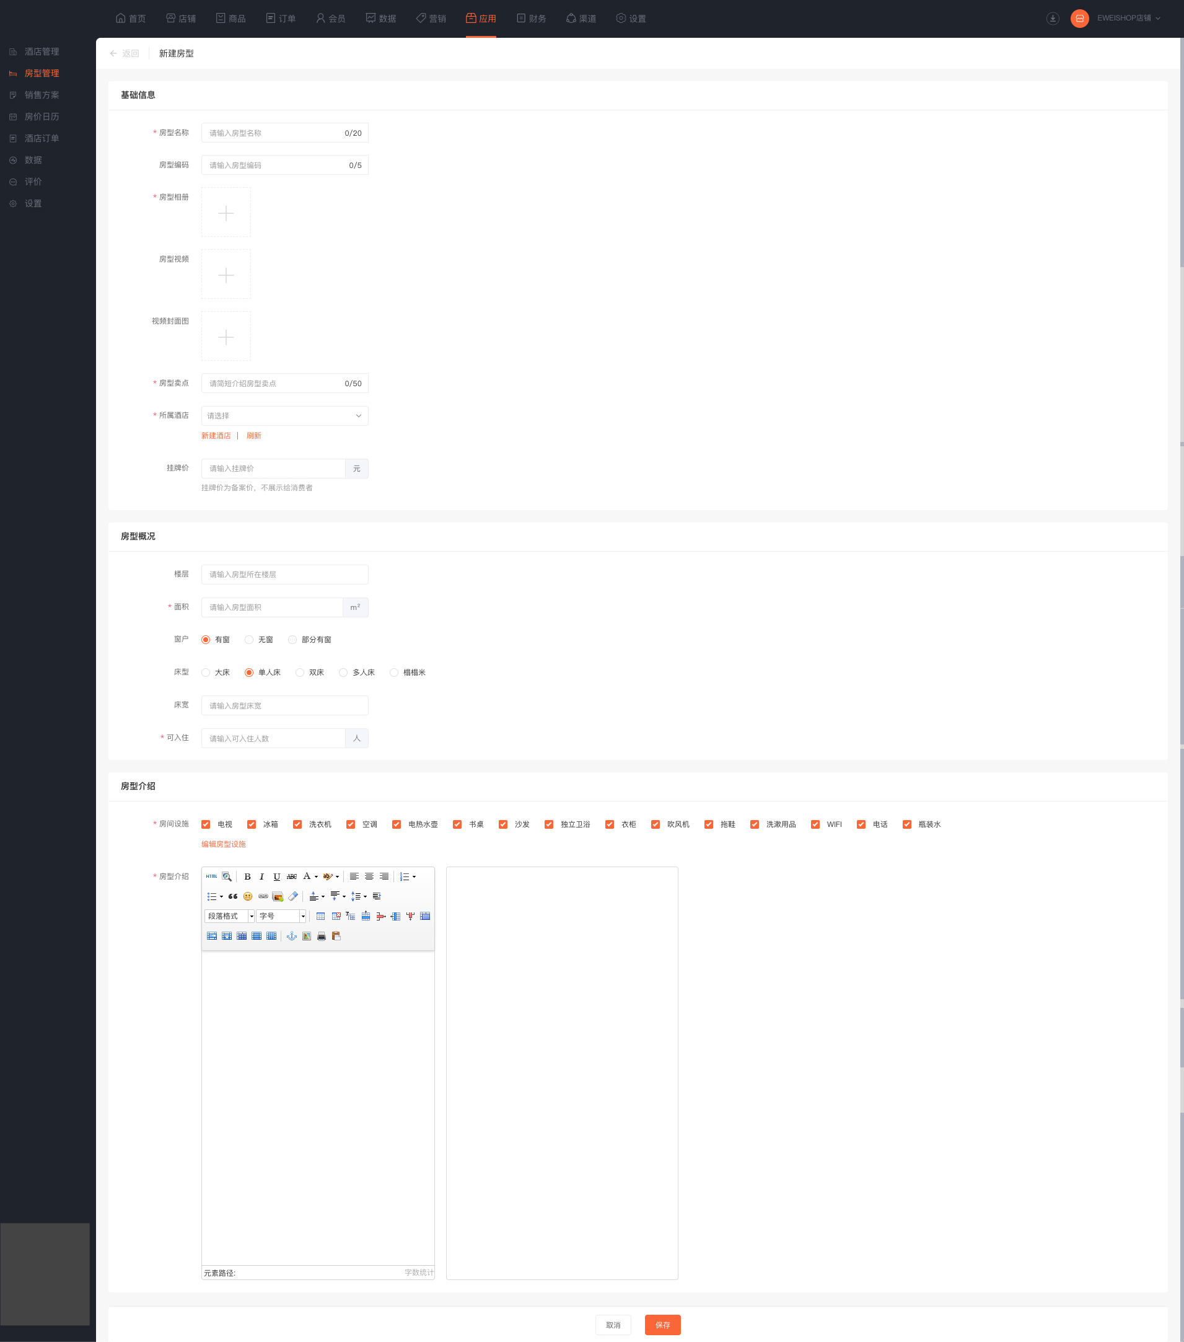
Task: Click the orange shop avatar icon
Action: tap(1080, 19)
